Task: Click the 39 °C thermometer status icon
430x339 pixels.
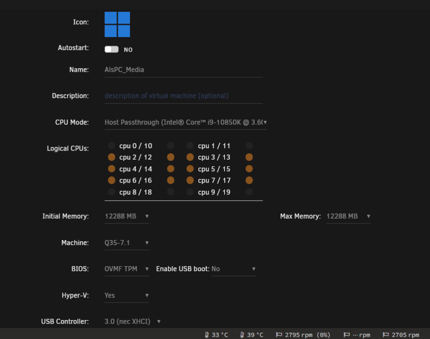Action: pyautogui.click(x=242, y=334)
